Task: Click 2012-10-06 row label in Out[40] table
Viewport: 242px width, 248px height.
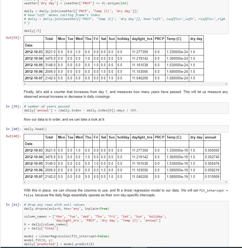Action: 34,170
